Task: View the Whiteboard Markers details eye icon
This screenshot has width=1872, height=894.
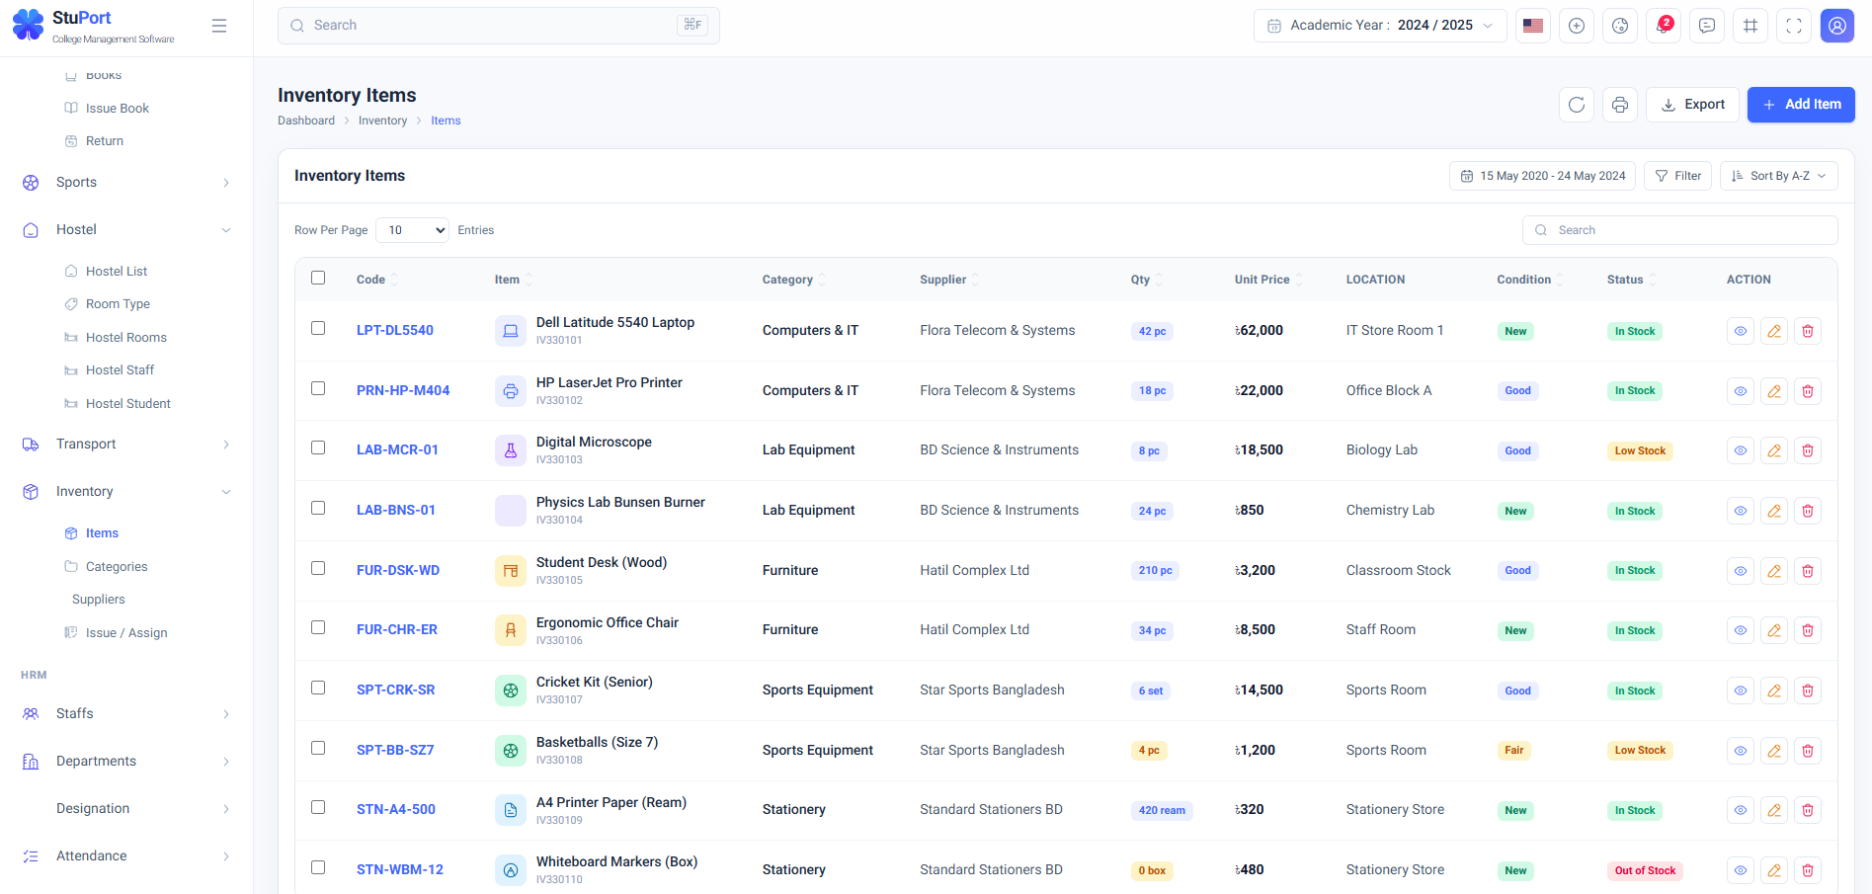Action: pos(1741,870)
